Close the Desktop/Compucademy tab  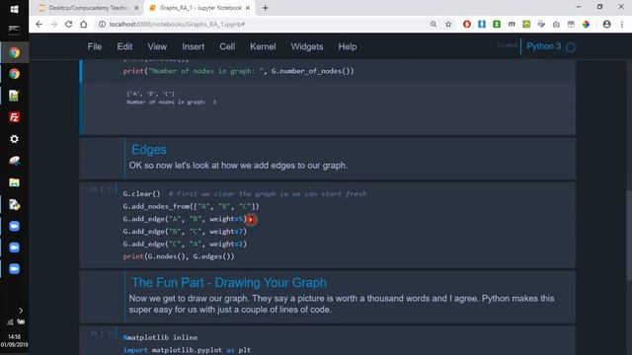point(136,8)
